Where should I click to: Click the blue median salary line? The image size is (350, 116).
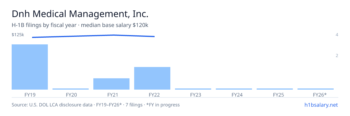[93, 36]
